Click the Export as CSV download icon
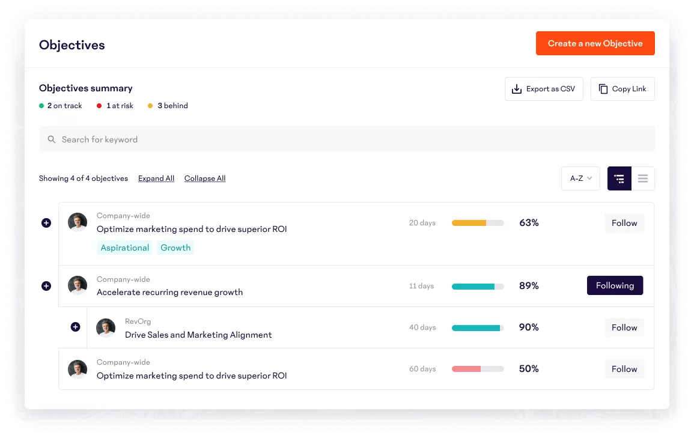This screenshot has width=694, height=438. [x=517, y=89]
